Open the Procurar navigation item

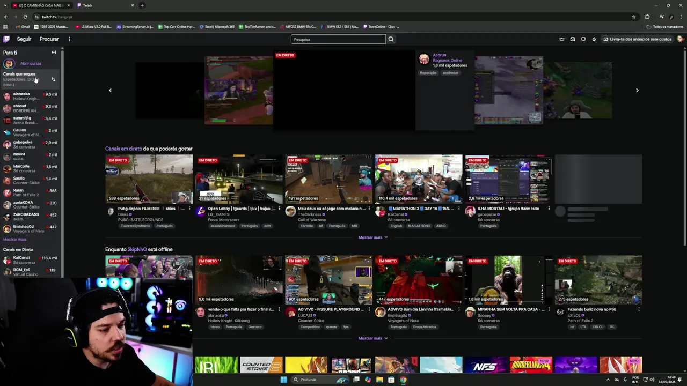[x=49, y=39]
